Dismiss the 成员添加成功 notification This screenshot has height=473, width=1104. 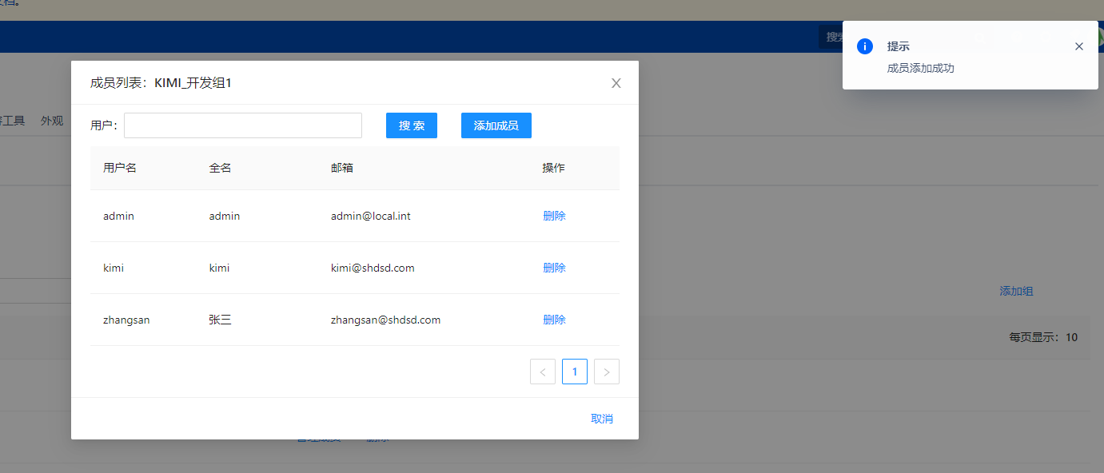tap(1078, 46)
